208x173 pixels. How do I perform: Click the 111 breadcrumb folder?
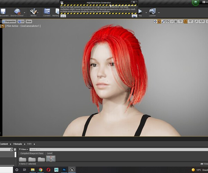tap(29, 144)
